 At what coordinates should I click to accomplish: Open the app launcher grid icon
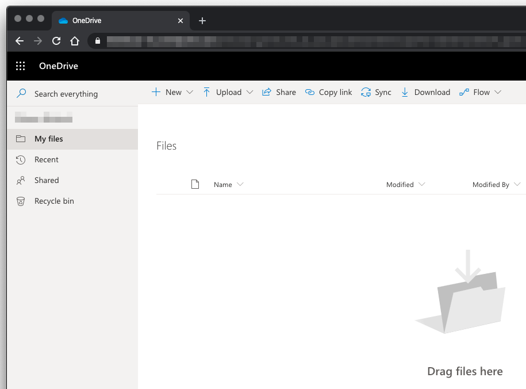21,66
